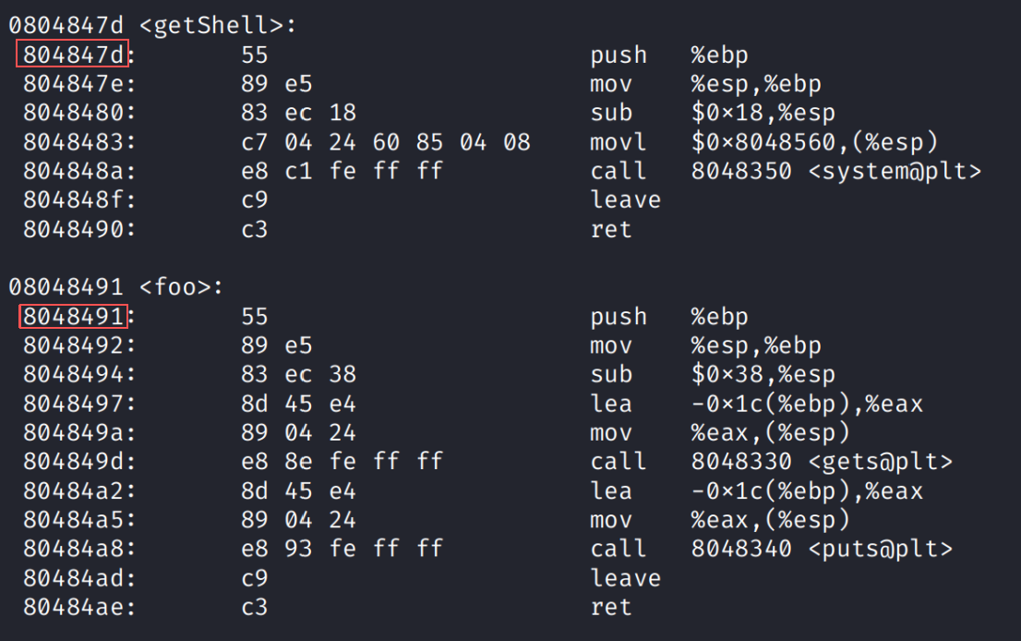1021x641 pixels.
Task: Click the sub $0x18,%esp operand
Action: [x=763, y=114]
